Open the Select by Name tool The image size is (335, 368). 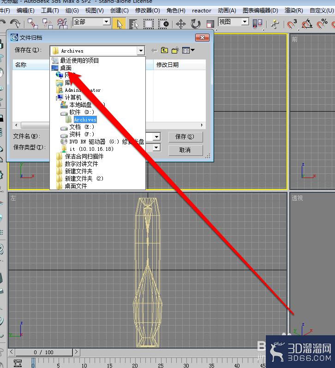pos(134,24)
